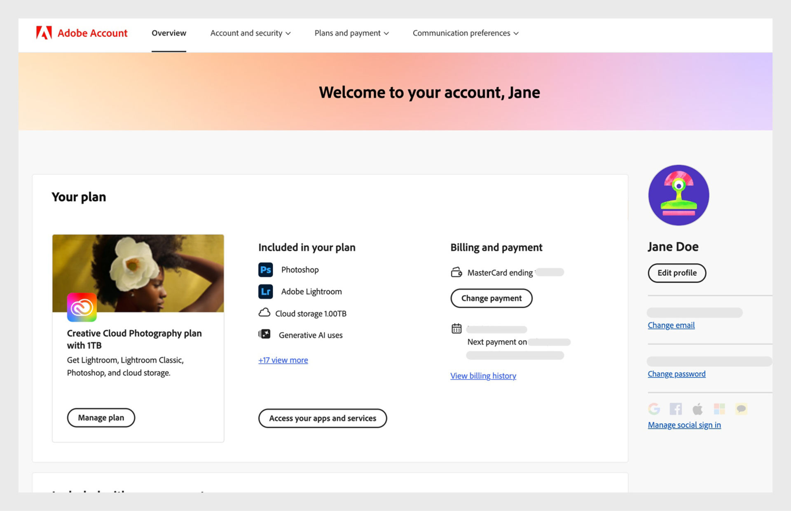
Task: Click the Apple sign-in icon
Action: coord(697,409)
